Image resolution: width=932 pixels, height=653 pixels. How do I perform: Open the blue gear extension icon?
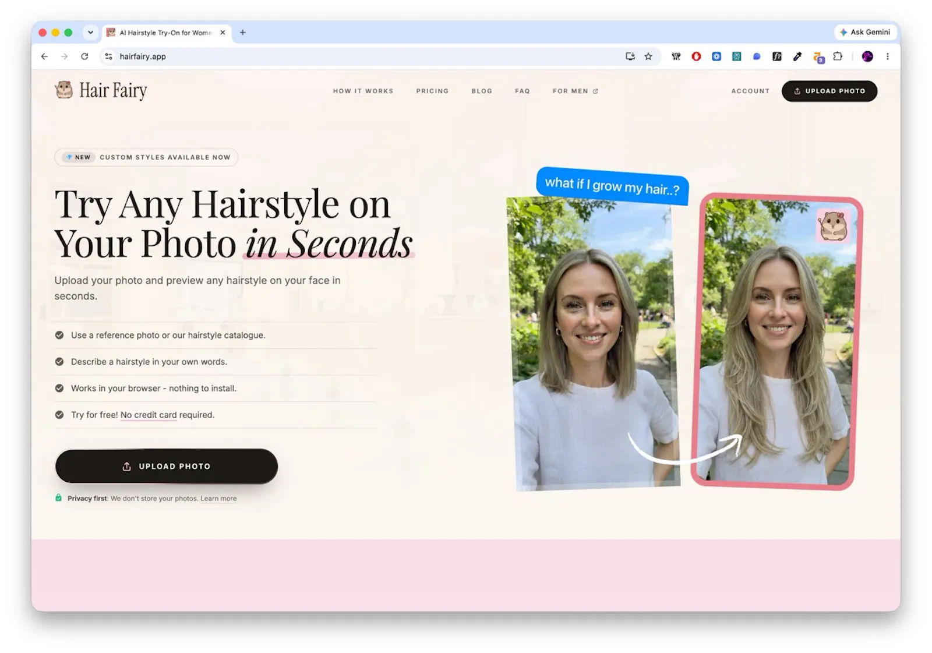point(716,57)
